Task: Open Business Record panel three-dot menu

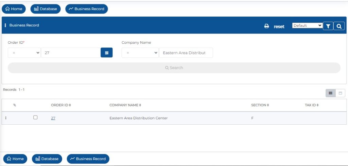Action: pos(5,25)
